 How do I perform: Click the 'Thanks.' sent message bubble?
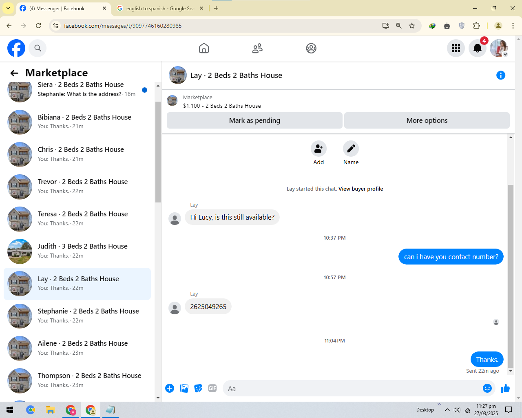tap(487, 360)
